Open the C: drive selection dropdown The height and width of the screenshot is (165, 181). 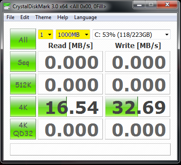tap(132, 35)
